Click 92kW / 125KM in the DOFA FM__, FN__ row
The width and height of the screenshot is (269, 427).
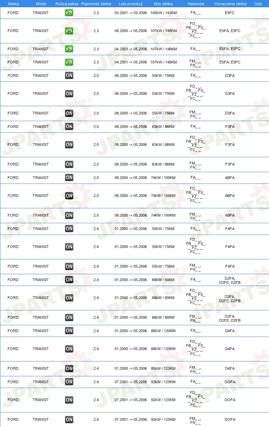pos(163,419)
